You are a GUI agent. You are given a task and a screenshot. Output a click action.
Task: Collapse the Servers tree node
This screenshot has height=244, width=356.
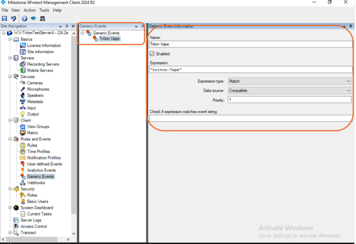10,58
